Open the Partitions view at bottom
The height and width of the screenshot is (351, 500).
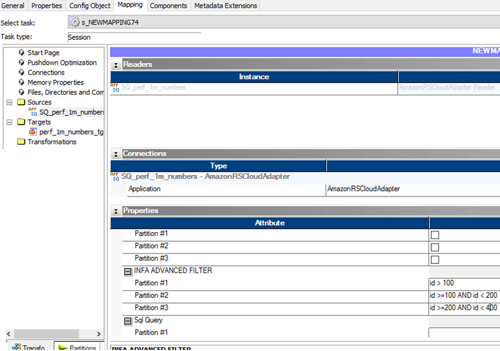[x=78, y=347]
